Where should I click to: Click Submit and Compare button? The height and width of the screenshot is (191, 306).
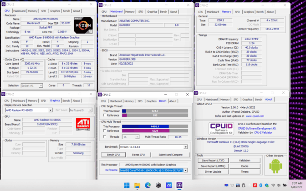pos(171,155)
